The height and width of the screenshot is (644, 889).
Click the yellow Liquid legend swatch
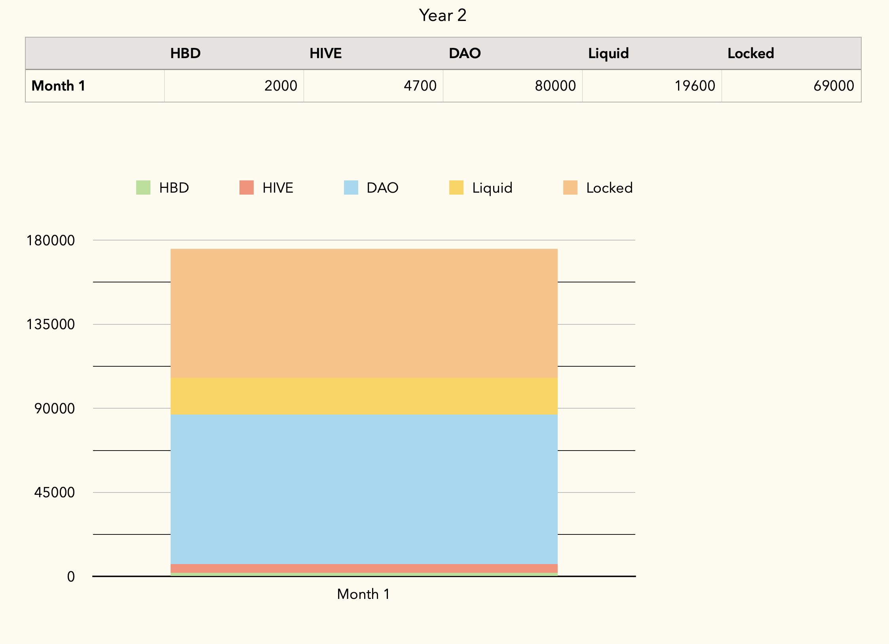[456, 188]
